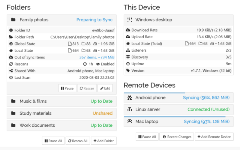Collapse the Family photos folder panel
This screenshot has height=150, width=240.
tap(61, 20)
